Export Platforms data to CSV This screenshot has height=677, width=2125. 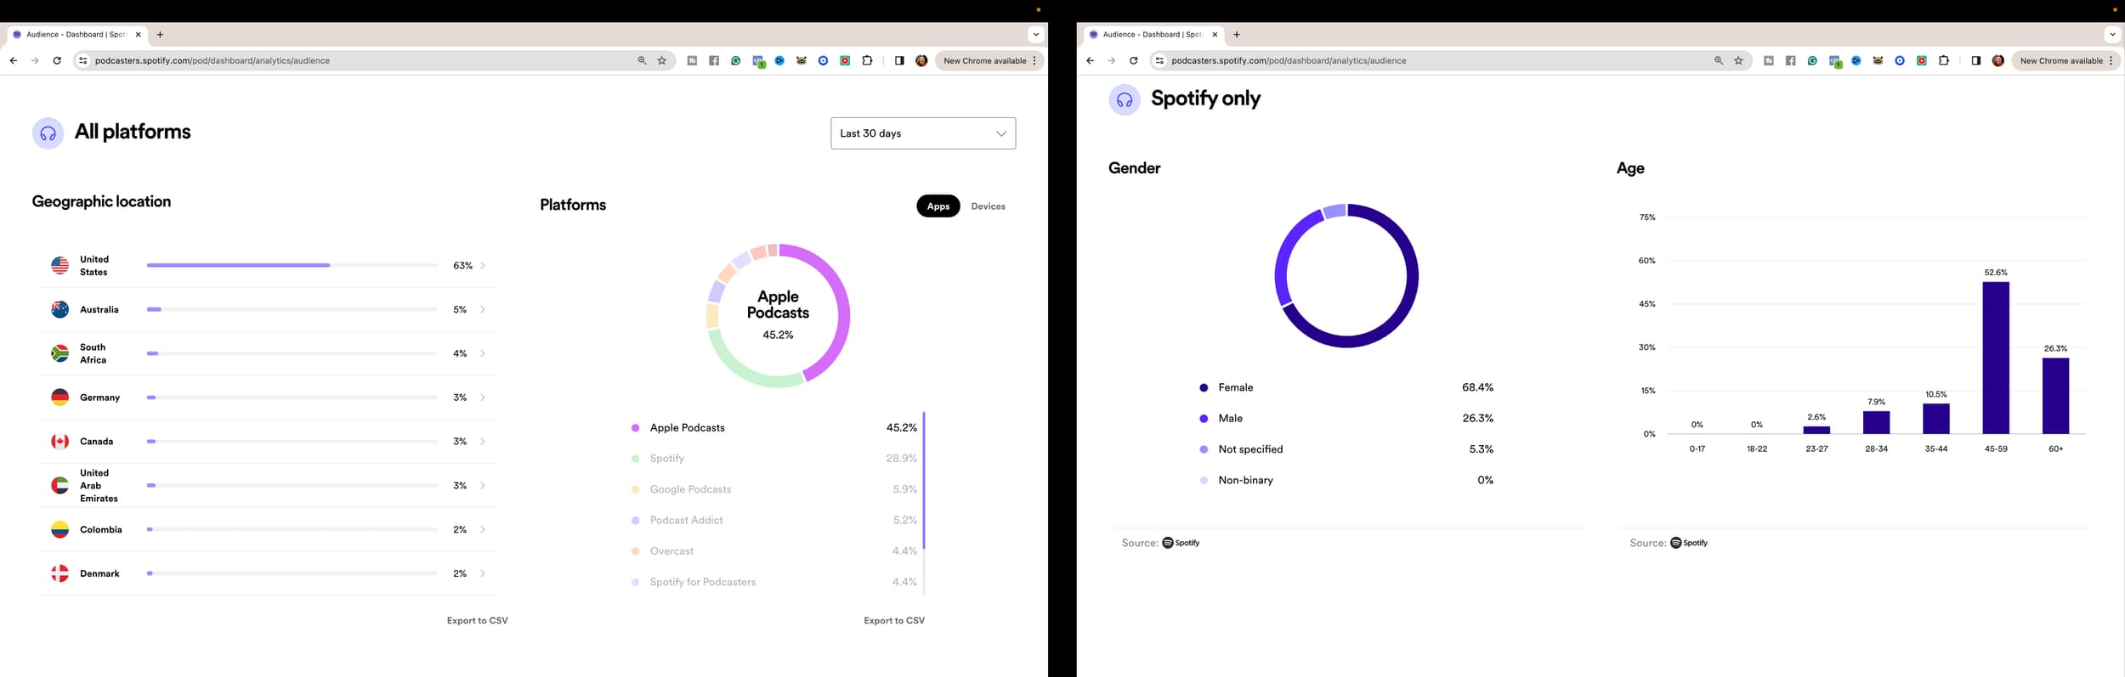click(894, 621)
